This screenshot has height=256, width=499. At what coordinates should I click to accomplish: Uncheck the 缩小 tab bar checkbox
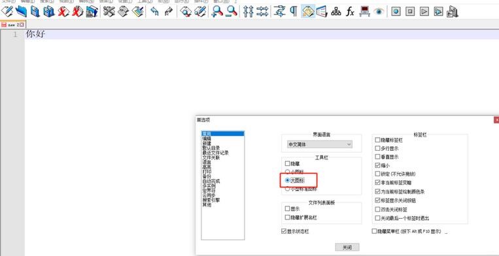pos(378,165)
